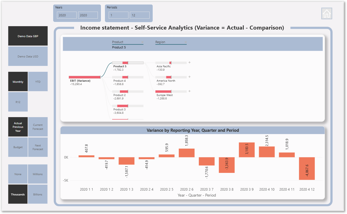
Task: Select the Product 3 node
Action: (x=128, y=106)
